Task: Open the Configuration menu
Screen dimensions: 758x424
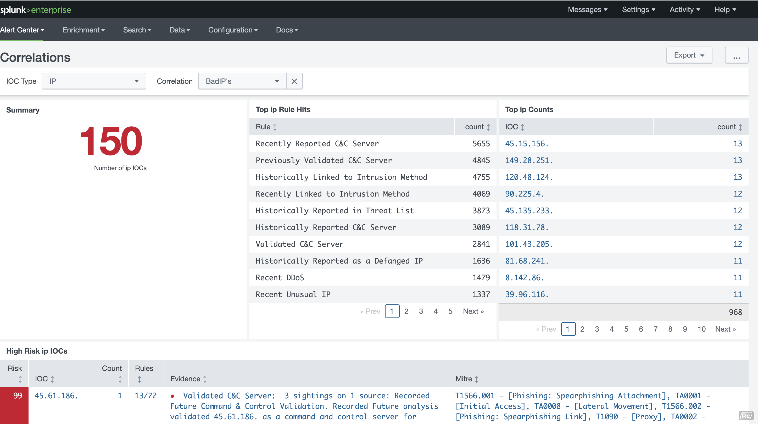Action: tap(233, 30)
